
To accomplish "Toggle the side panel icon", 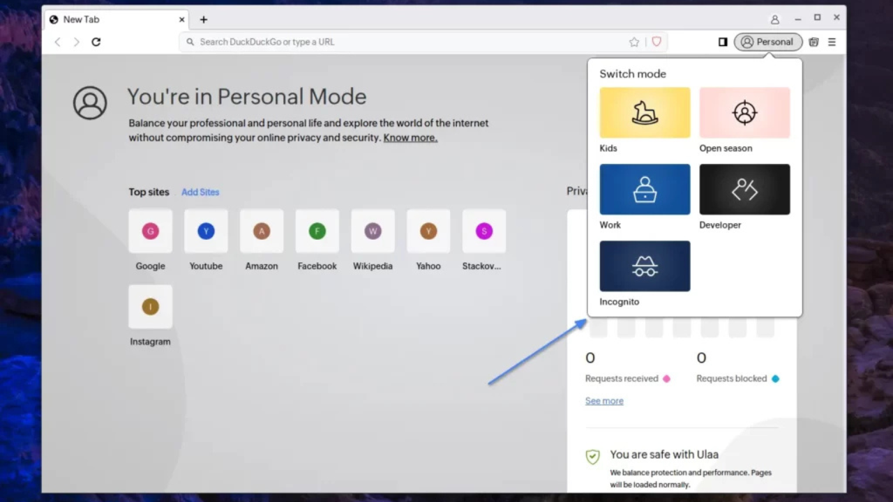I will [x=723, y=42].
